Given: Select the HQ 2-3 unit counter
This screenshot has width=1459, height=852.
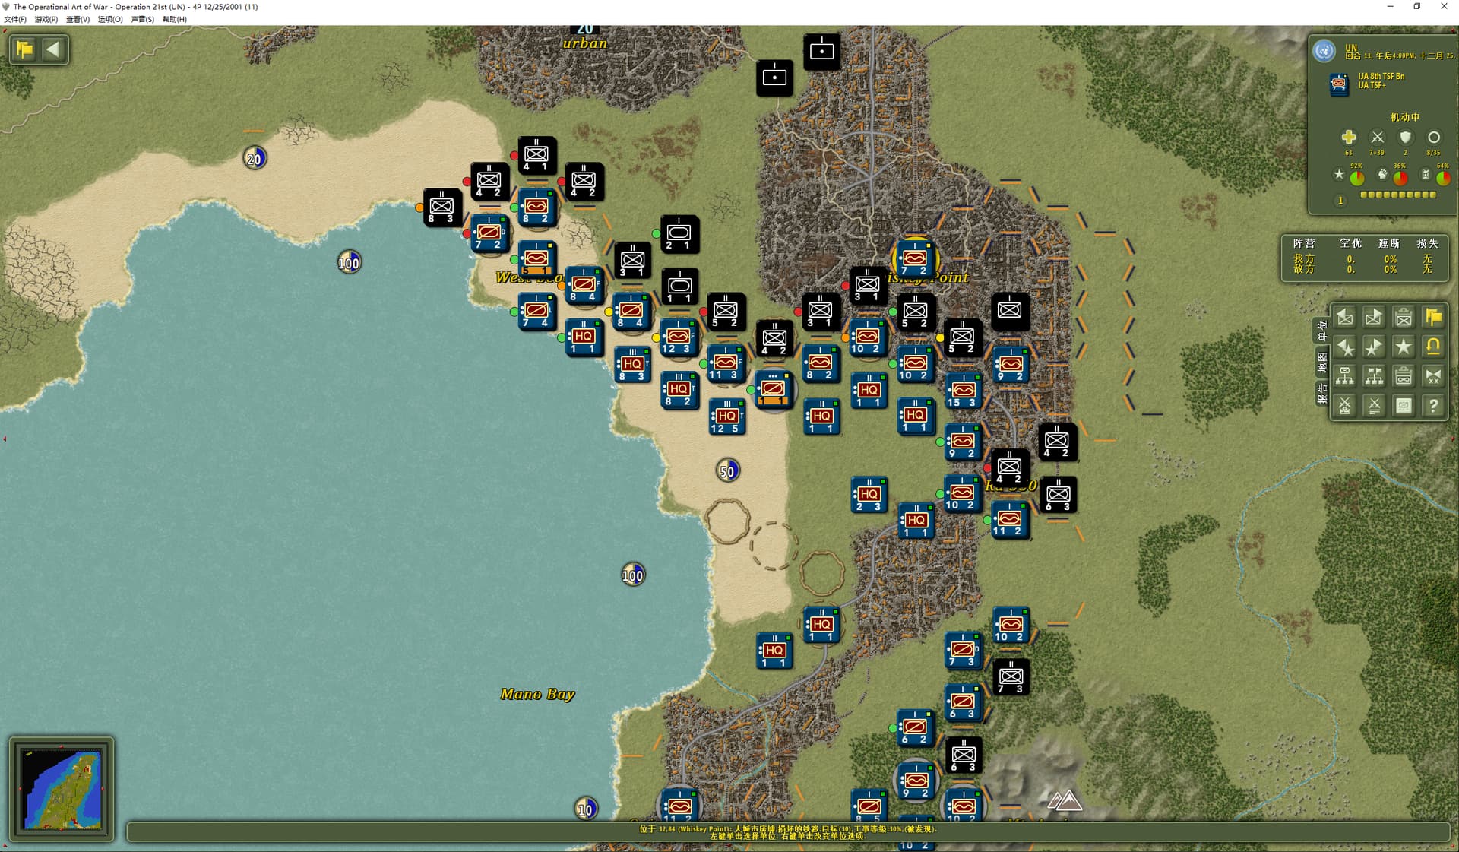Looking at the screenshot, I should pyautogui.click(x=868, y=496).
